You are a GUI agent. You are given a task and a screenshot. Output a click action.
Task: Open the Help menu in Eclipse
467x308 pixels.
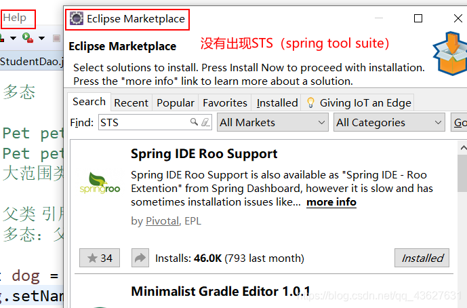click(15, 18)
